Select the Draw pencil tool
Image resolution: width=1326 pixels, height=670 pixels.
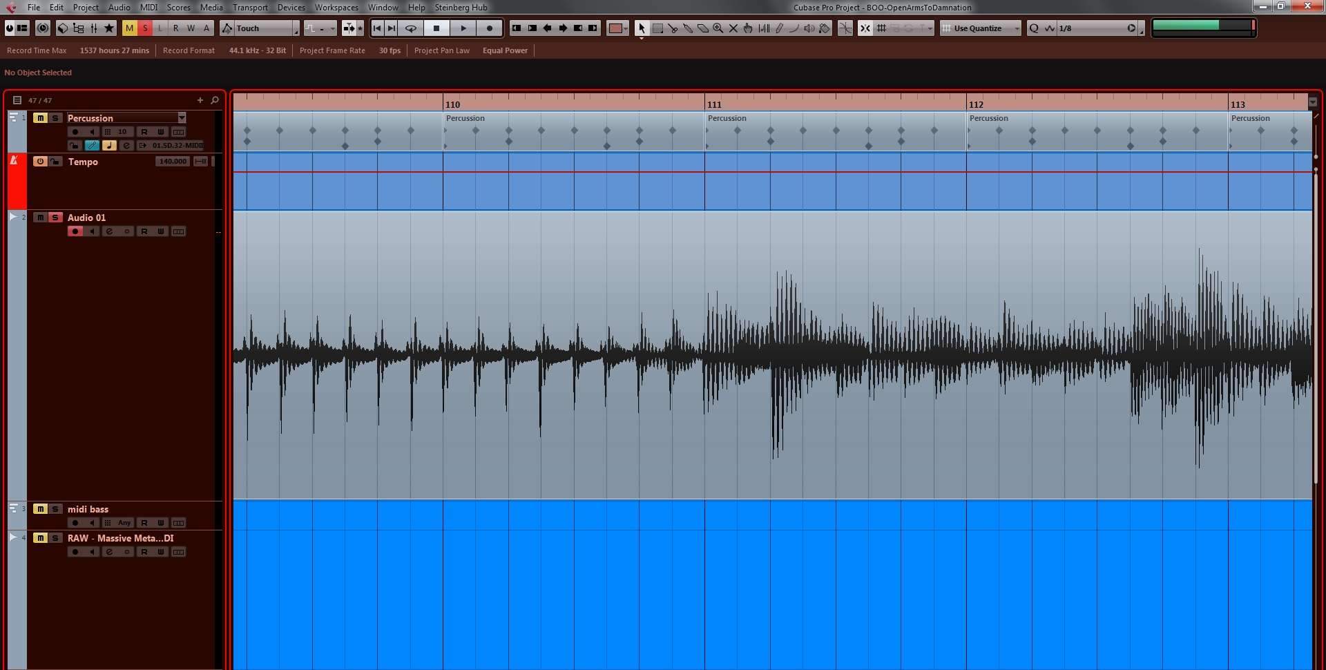tap(779, 28)
